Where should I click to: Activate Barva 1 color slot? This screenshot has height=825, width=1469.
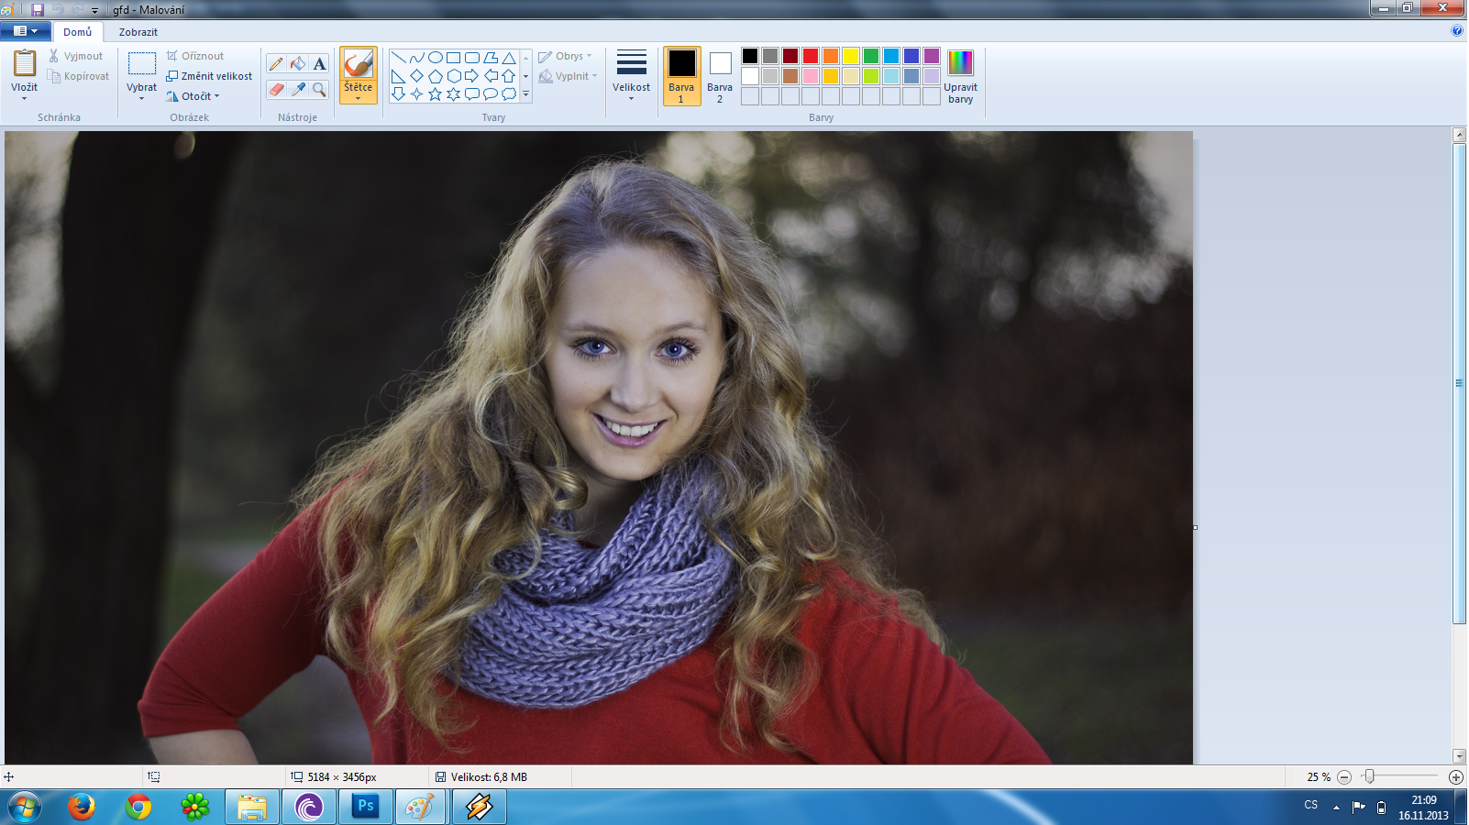[x=681, y=75]
